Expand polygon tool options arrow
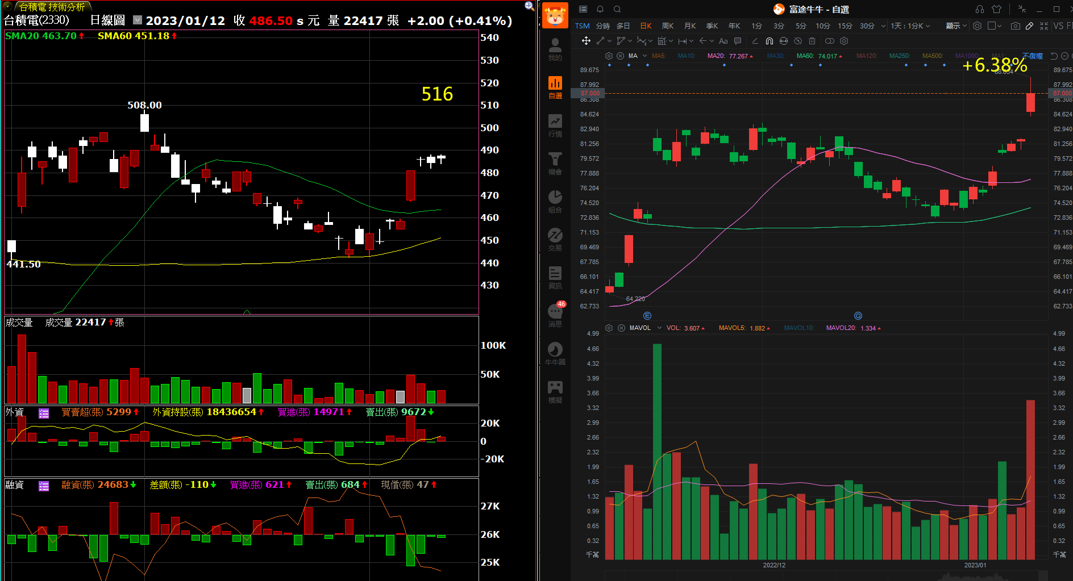1073x581 pixels. coord(630,41)
